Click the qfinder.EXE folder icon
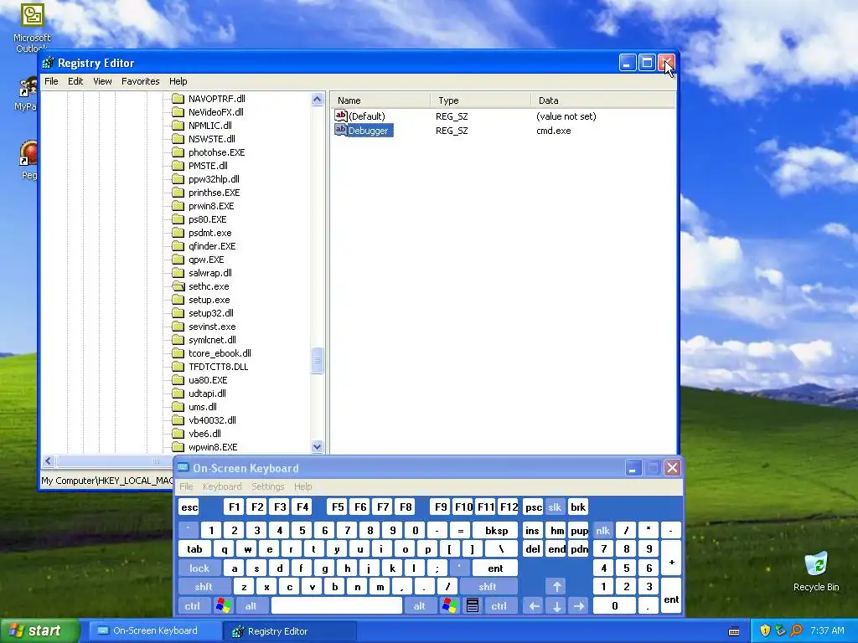Screen dimensions: 858x643 [178, 246]
